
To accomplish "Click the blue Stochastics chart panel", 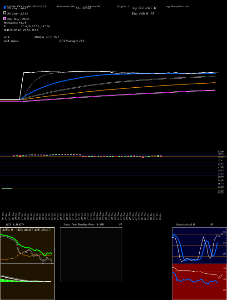I will (199, 245).
